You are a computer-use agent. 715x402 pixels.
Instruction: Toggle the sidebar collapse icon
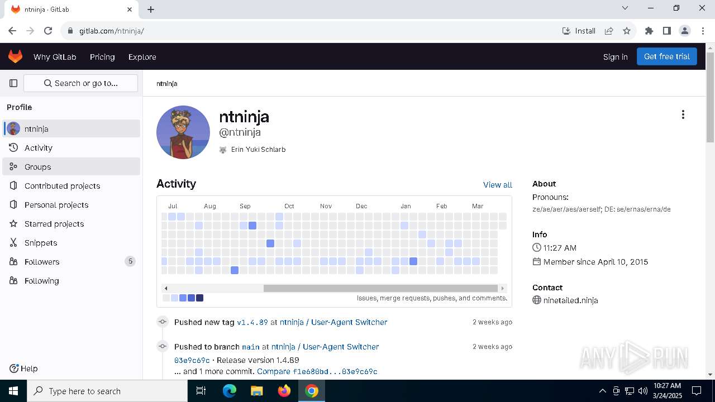click(x=13, y=83)
